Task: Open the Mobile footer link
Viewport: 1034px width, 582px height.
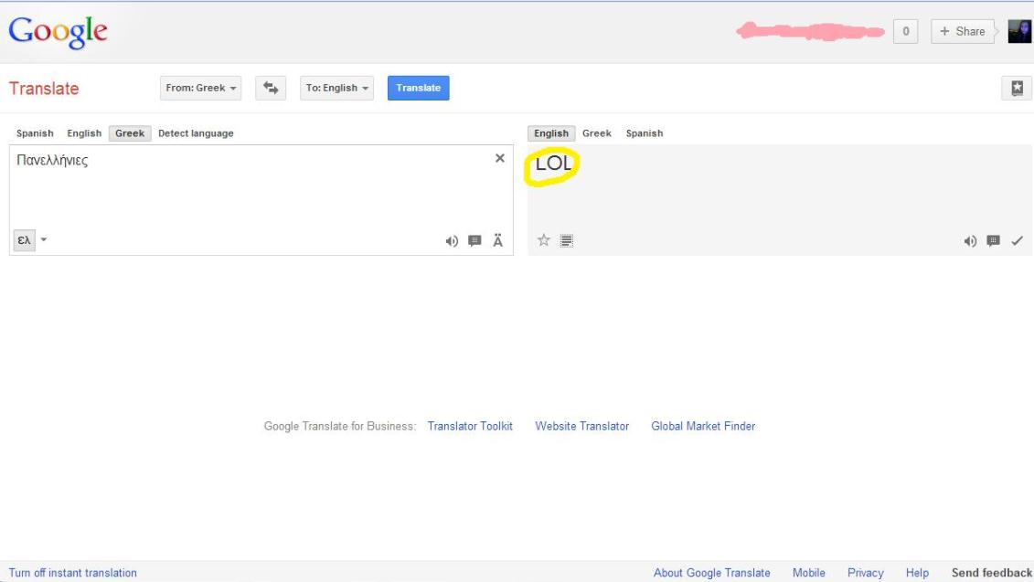Action: pos(808,573)
